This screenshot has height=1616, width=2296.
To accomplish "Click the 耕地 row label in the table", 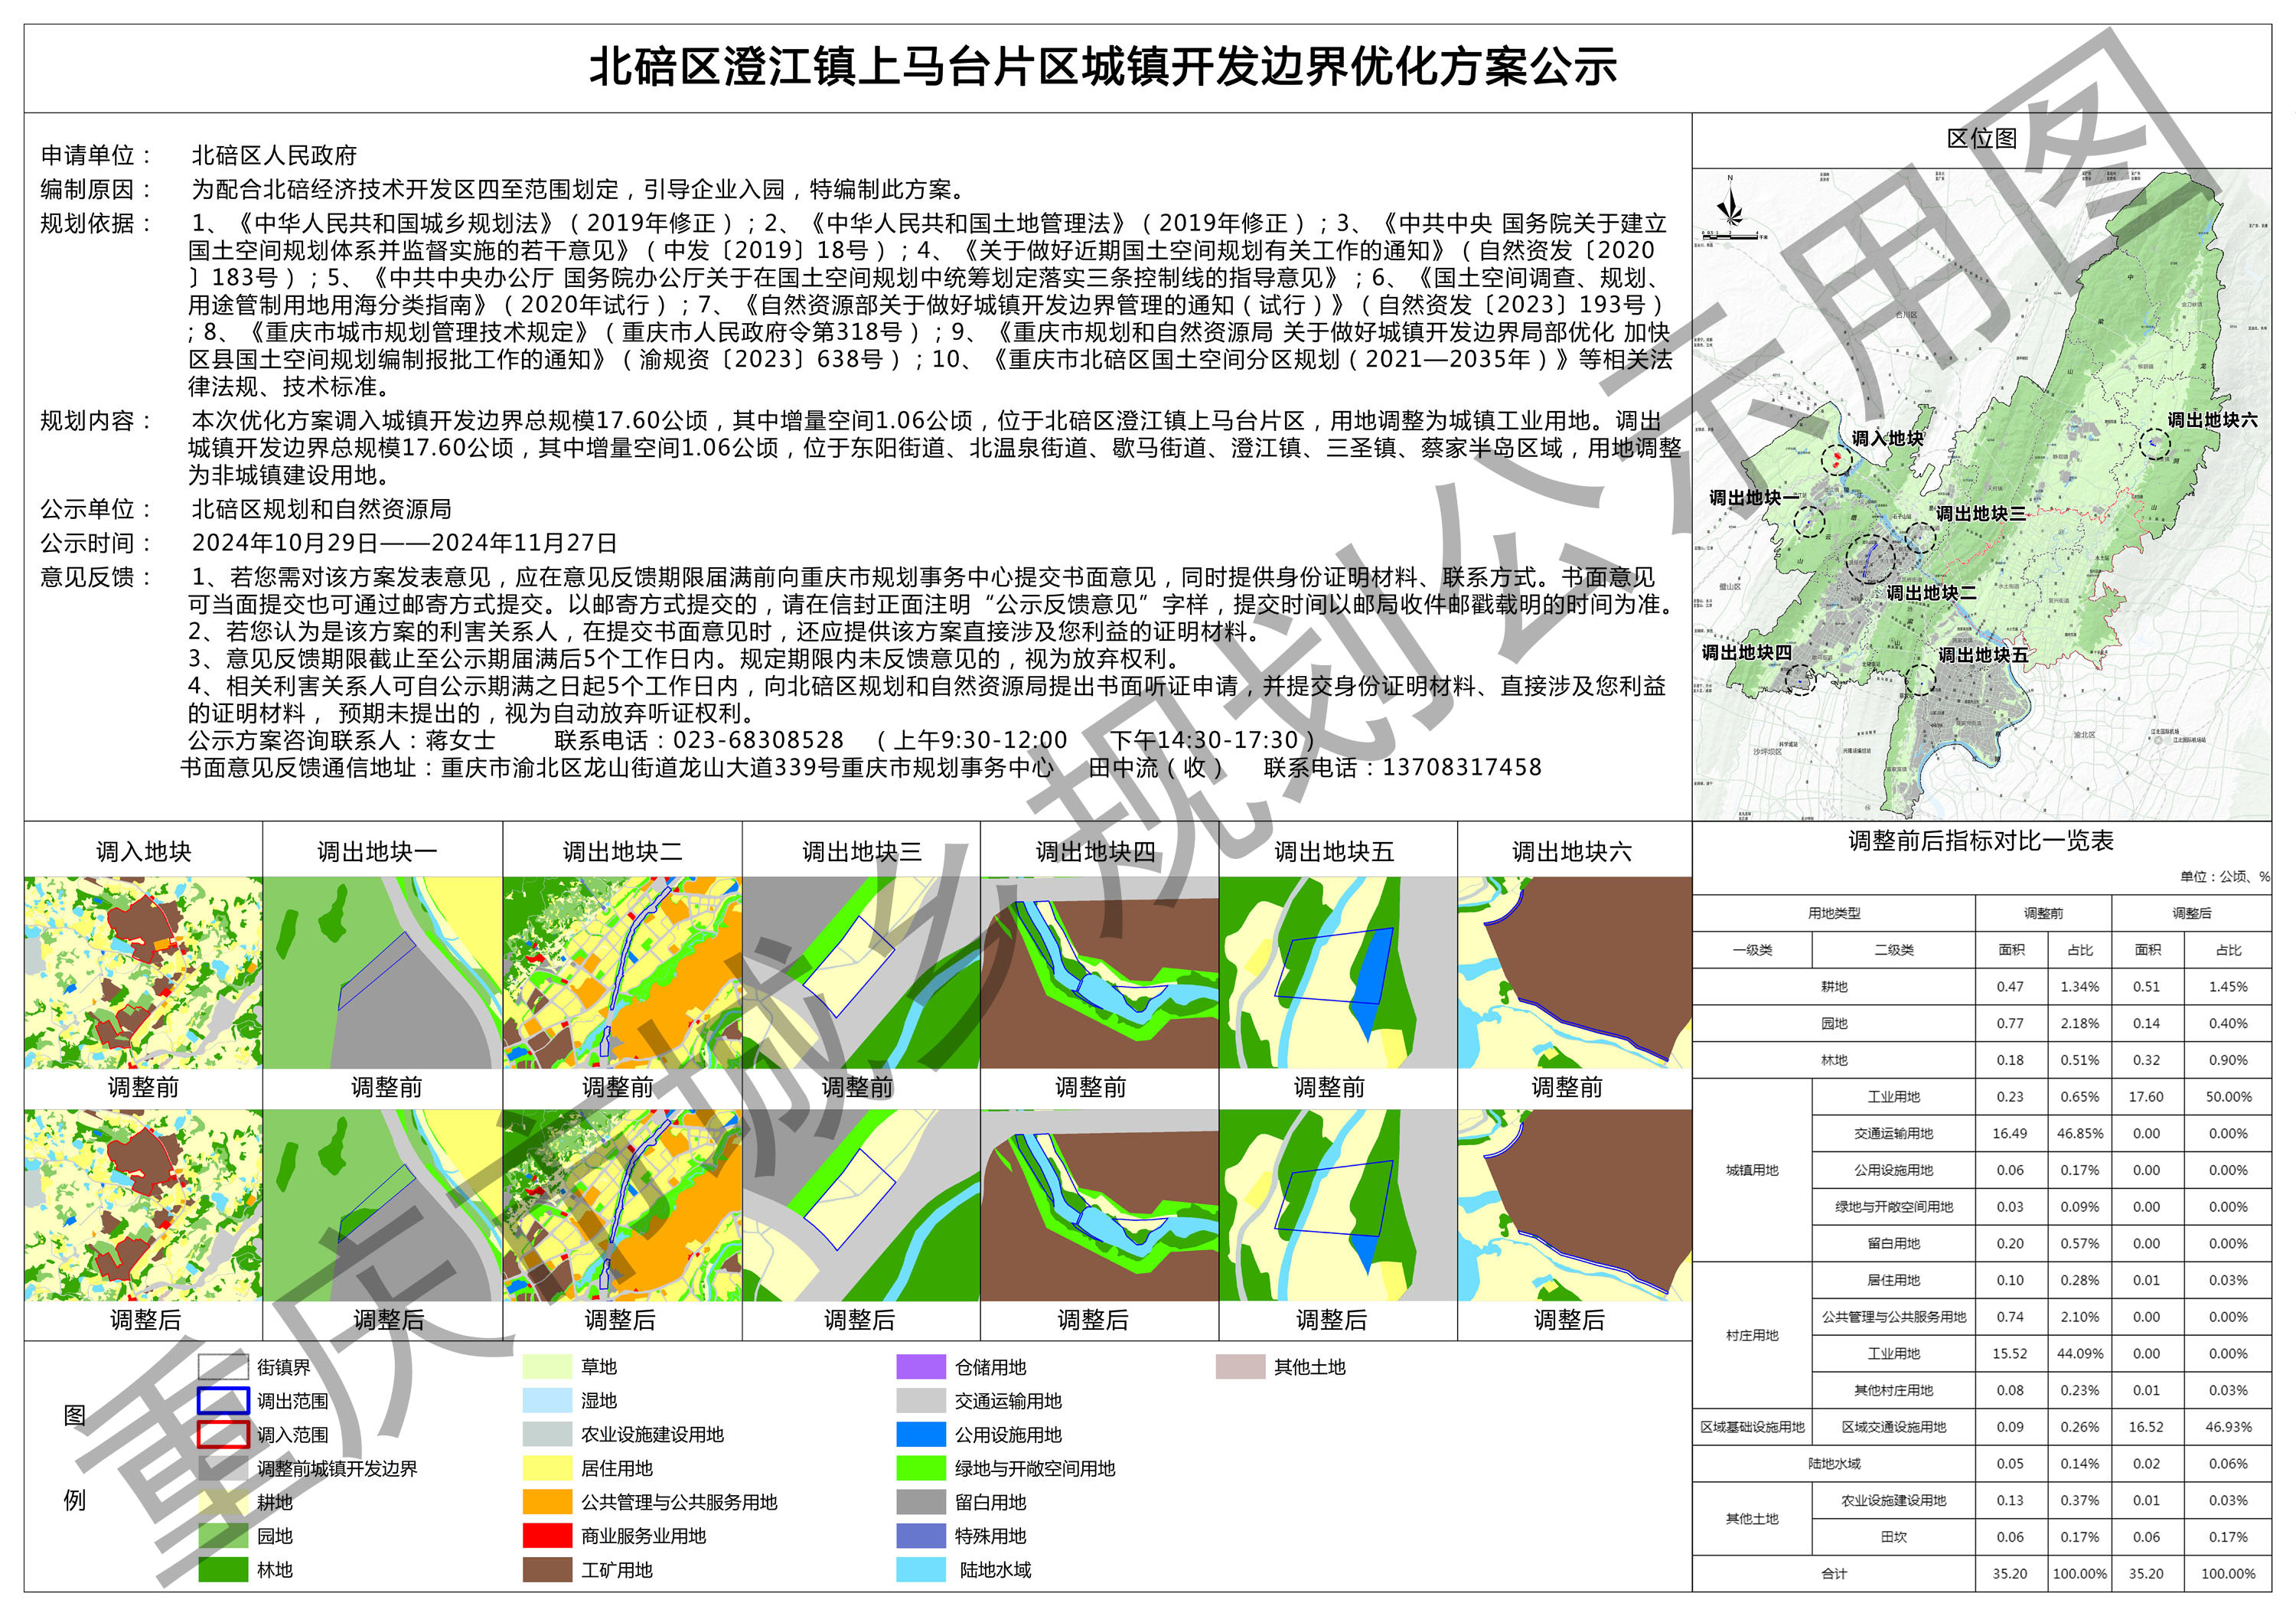I will click(x=1834, y=987).
